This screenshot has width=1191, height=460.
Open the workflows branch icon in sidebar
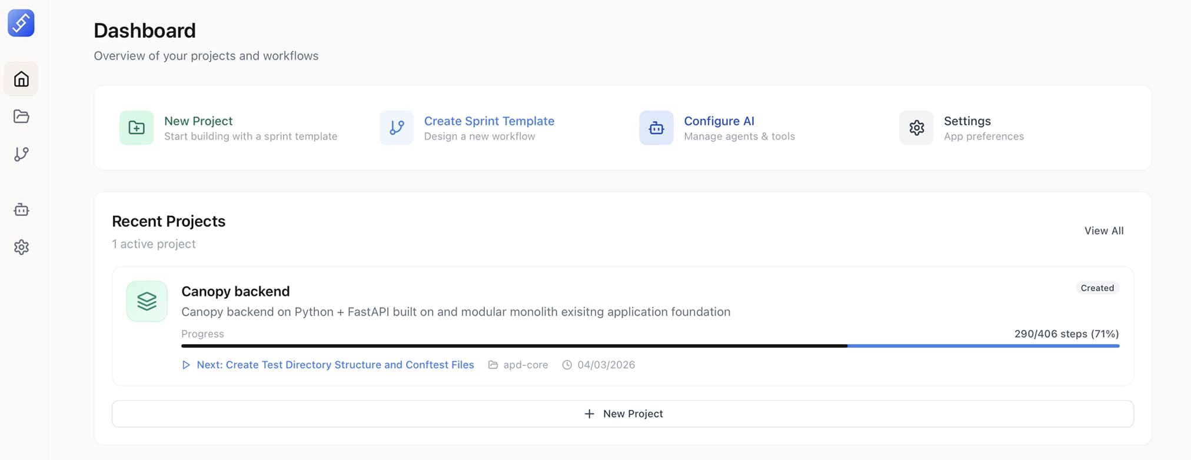tap(21, 154)
